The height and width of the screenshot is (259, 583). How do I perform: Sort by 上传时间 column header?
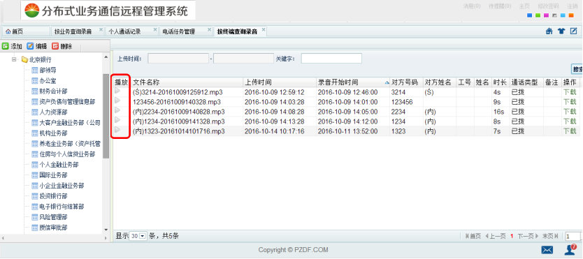click(x=280, y=82)
